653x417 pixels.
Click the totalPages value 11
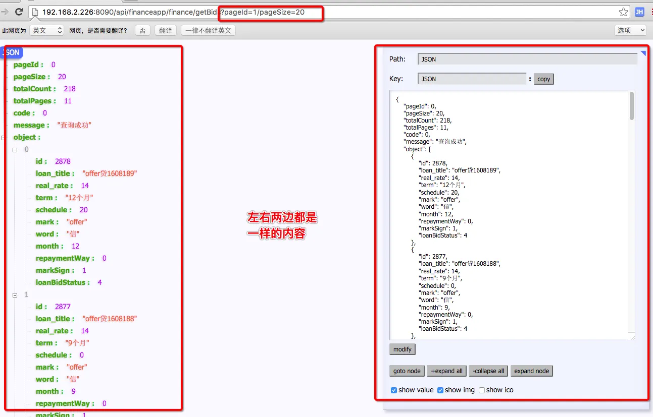coord(68,101)
